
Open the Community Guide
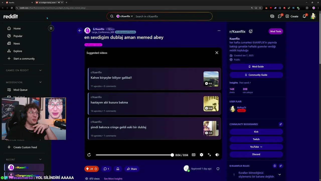256,75
